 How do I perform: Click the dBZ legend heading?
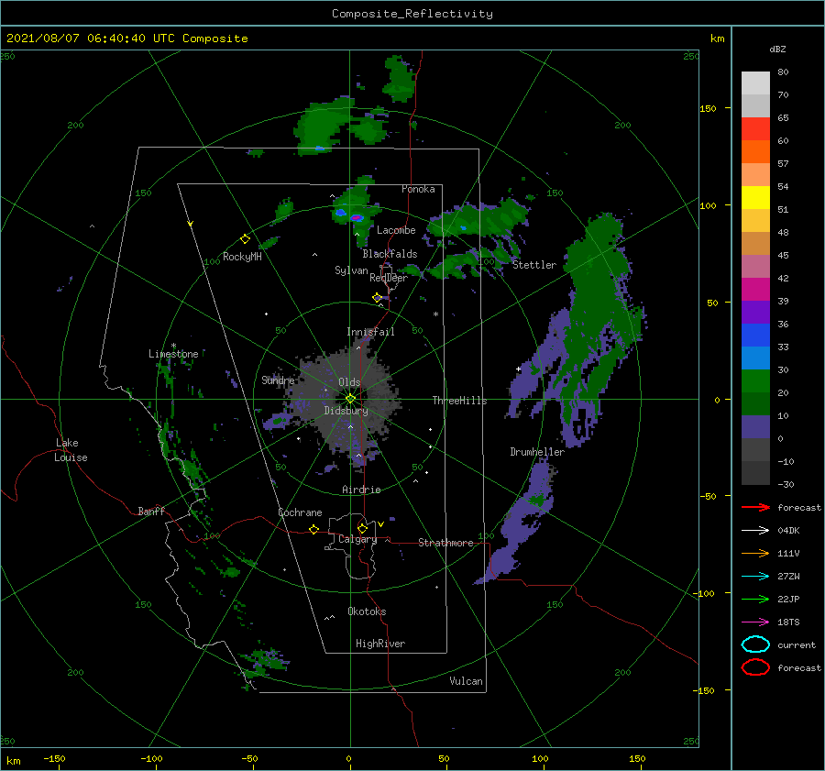point(777,49)
